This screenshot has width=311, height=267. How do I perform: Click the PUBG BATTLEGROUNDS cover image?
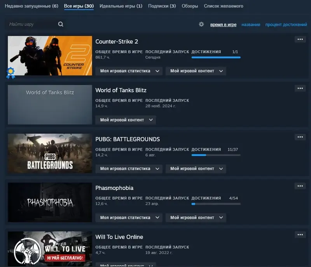pos(50,153)
